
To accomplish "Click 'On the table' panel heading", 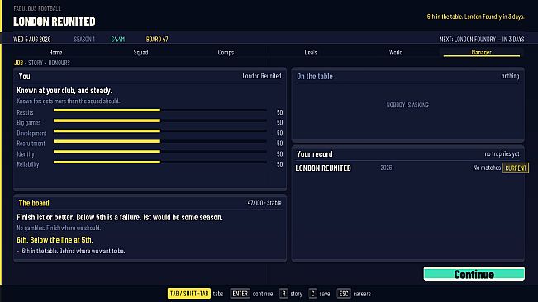I will coord(315,77).
